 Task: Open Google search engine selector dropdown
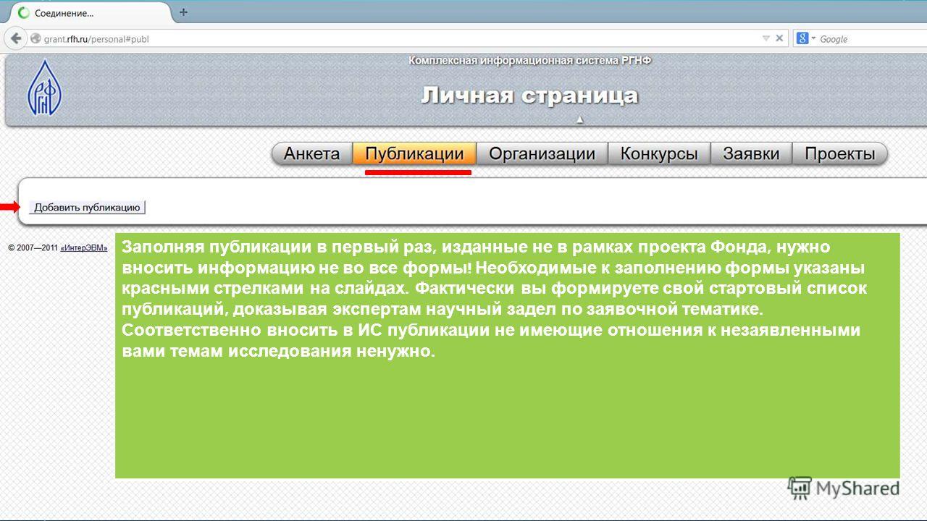pyautogui.click(x=805, y=38)
